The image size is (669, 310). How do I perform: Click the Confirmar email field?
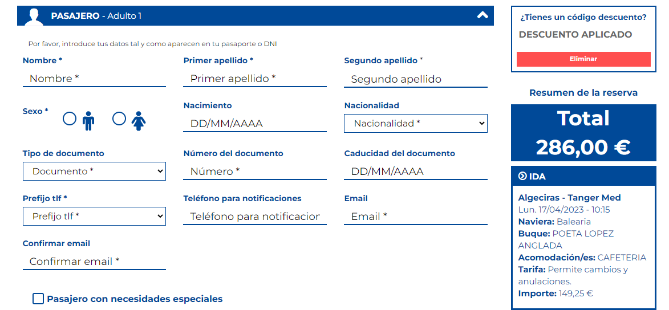click(x=94, y=262)
